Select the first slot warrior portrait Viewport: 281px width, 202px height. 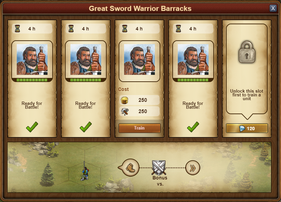tap(32, 59)
